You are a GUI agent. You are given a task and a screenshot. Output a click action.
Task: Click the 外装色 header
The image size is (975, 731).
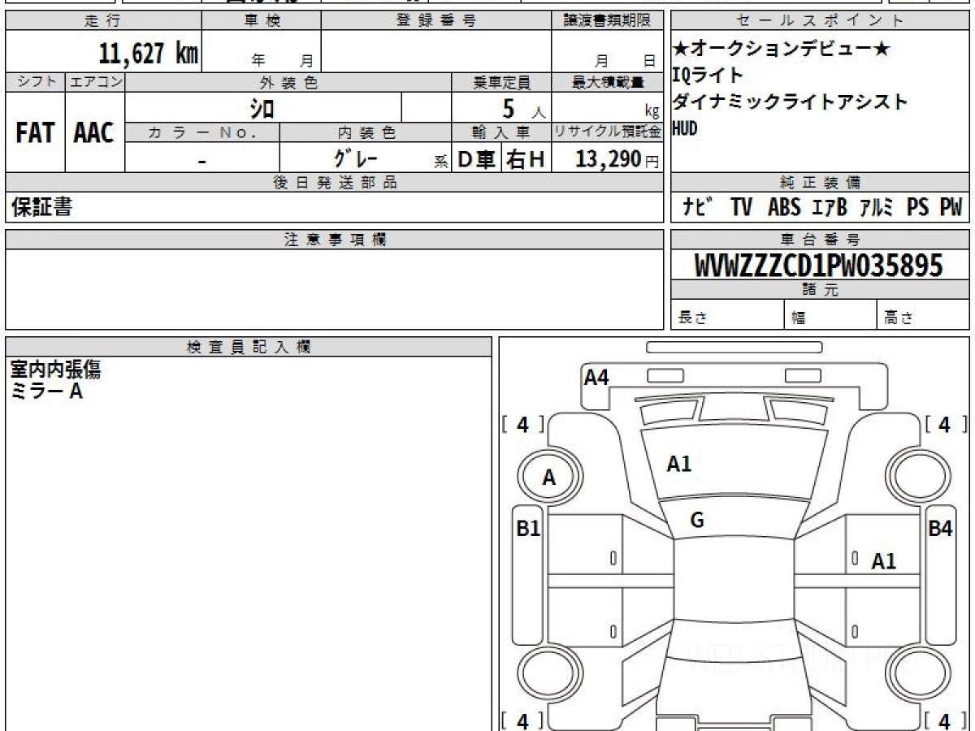(x=288, y=82)
